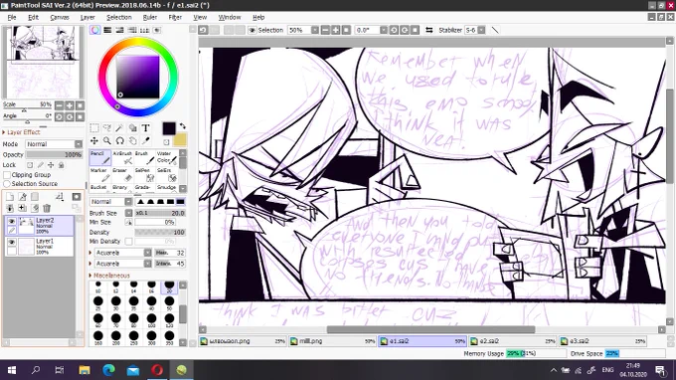Switch to the milll.png document tab

click(332, 341)
